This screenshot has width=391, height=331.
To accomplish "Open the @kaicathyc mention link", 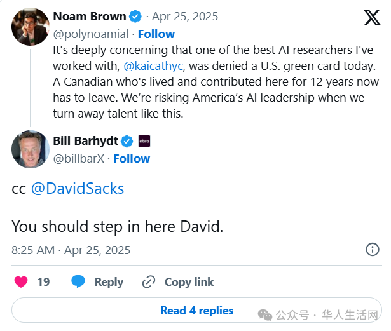I will (153, 66).
